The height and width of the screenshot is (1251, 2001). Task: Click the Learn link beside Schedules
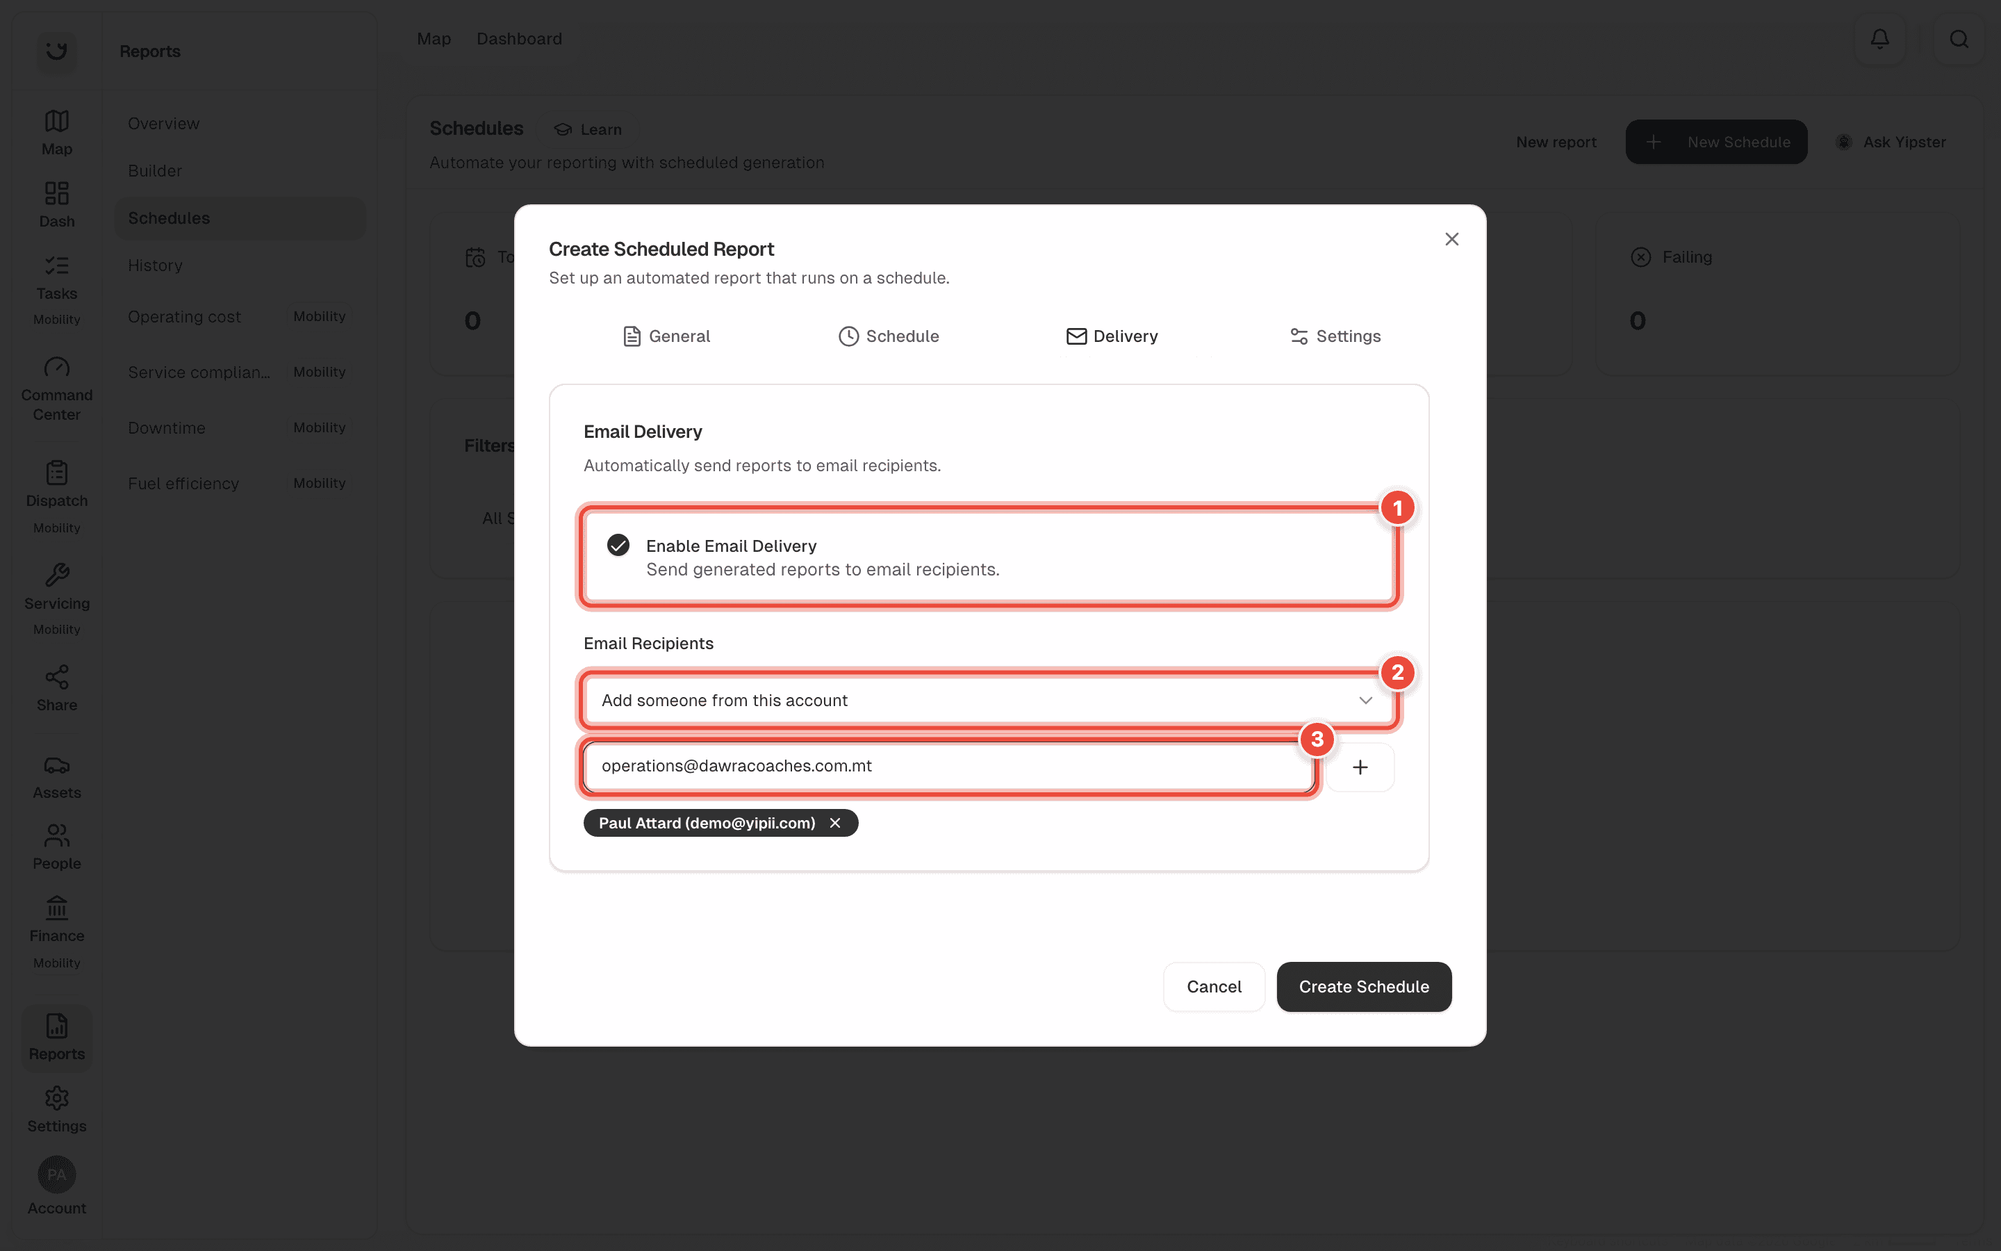pyautogui.click(x=588, y=130)
